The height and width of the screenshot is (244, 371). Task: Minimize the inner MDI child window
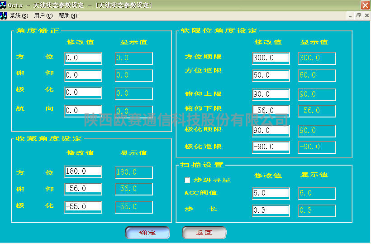tap(351, 15)
